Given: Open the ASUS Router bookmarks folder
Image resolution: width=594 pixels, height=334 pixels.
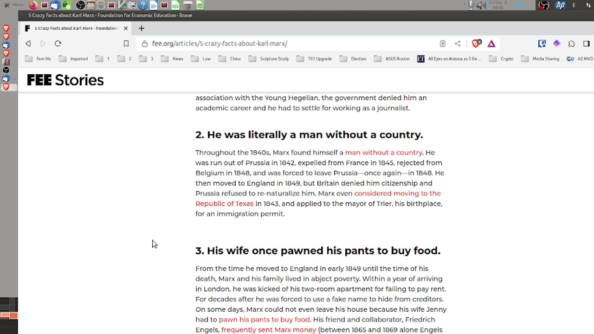Looking at the screenshot, I should [392, 59].
